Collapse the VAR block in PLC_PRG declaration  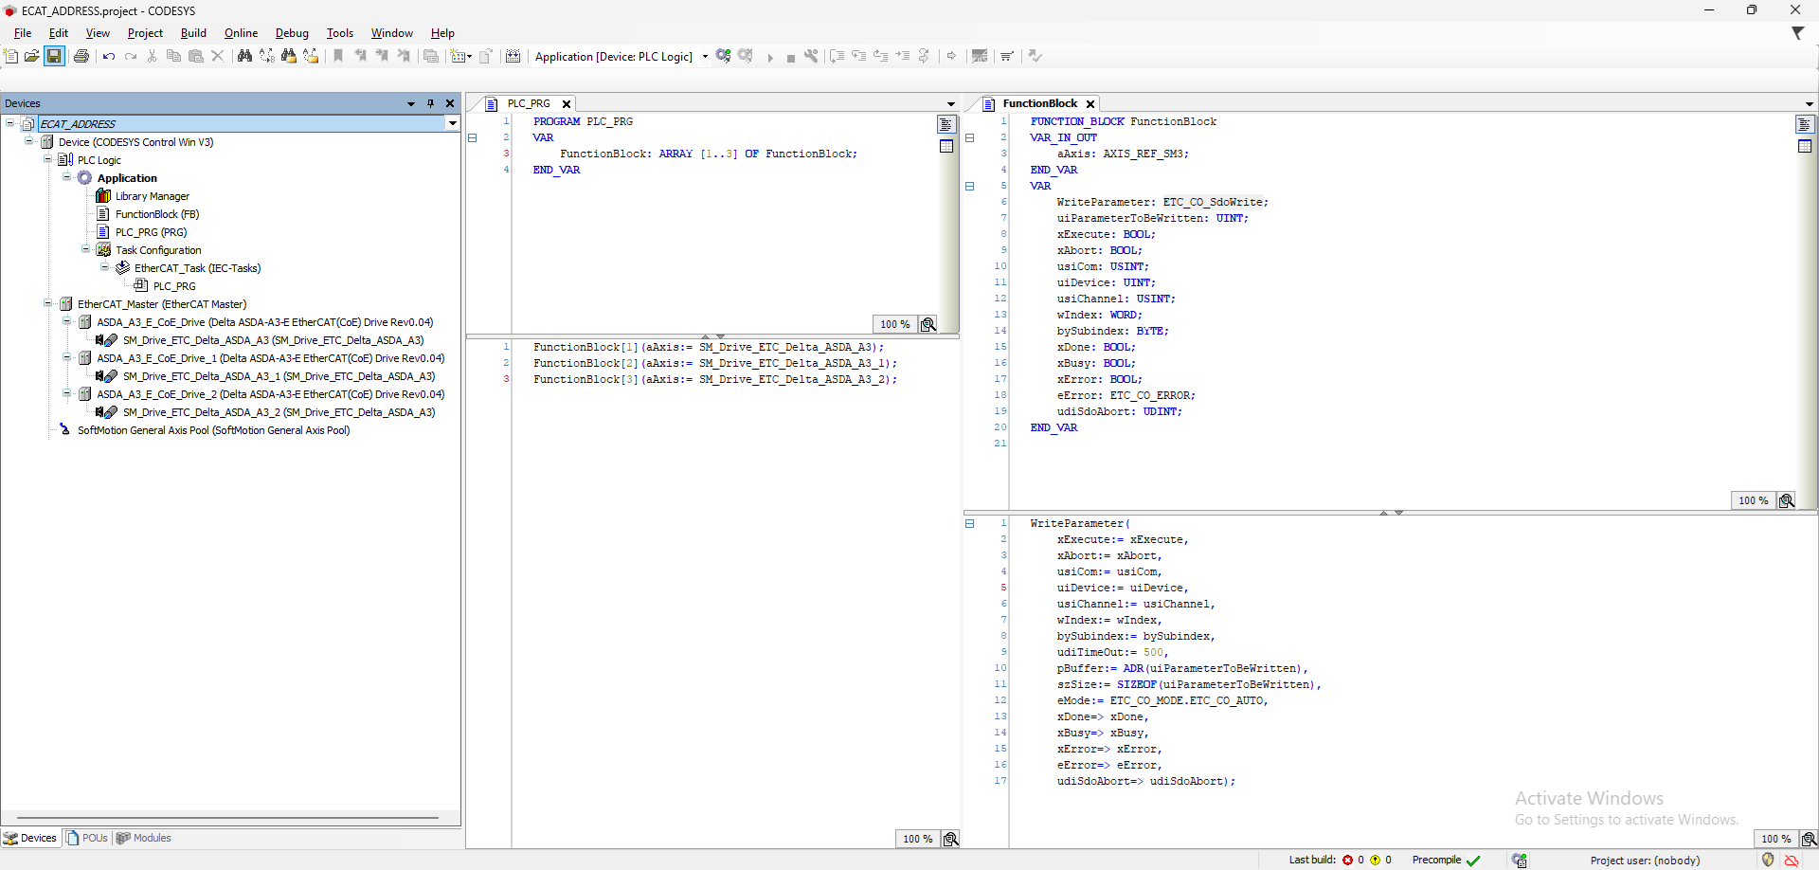(x=473, y=138)
